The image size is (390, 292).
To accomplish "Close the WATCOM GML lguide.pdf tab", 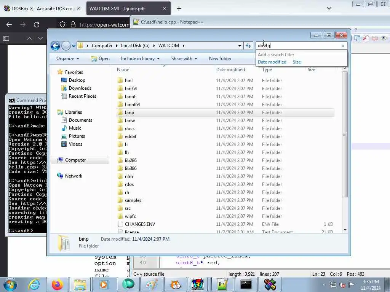I will [165, 8].
